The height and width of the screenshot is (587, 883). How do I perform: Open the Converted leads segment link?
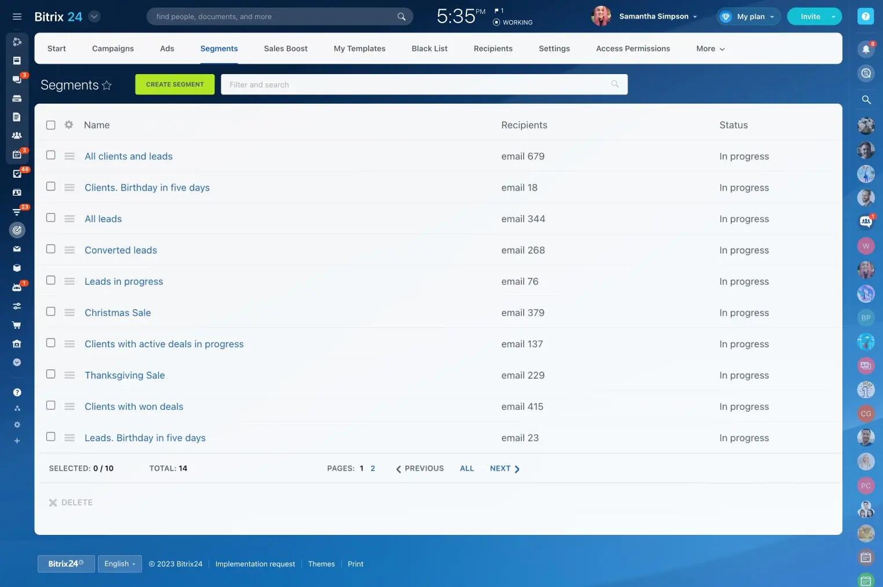(121, 250)
